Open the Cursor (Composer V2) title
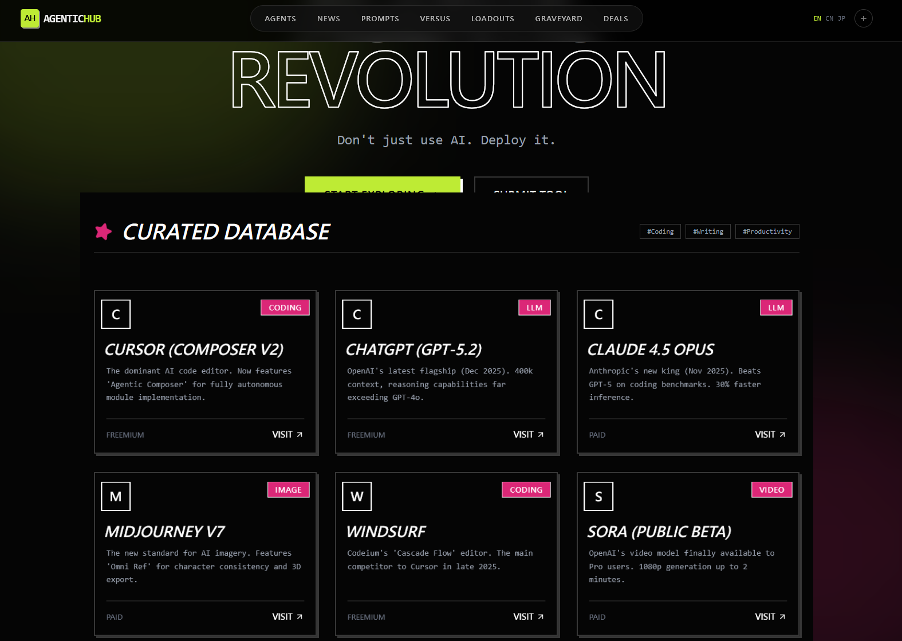The width and height of the screenshot is (902, 641). [x=194, y=349]
